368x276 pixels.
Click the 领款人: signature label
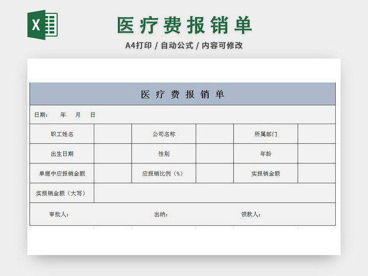pyautogui.click(x=251, y=214)
